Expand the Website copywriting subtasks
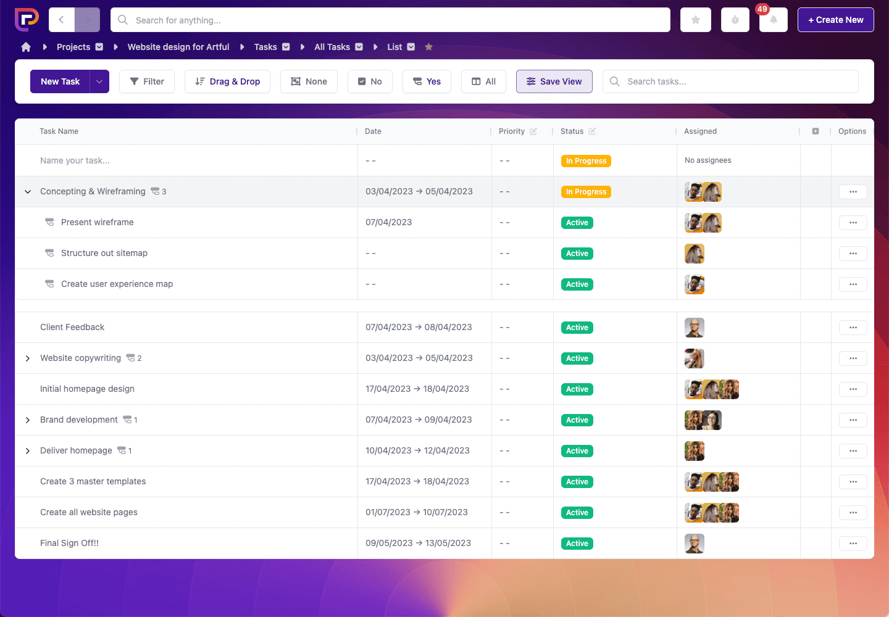889x617 pixels. [27, 358]
